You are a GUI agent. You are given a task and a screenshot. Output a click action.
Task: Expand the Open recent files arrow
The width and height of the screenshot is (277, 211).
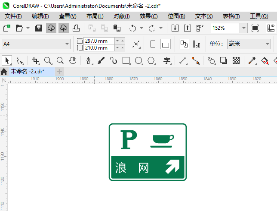[x=28, y=28]
